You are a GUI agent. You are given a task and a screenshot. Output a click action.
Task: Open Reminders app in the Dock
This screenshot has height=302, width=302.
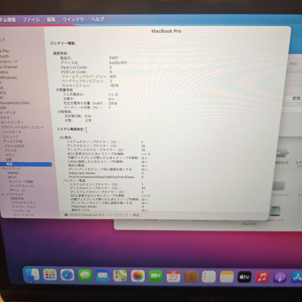(209, 277)
